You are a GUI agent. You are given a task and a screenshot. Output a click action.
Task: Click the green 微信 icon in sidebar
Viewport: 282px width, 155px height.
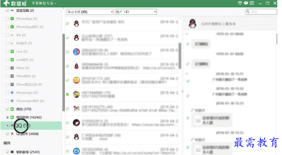point(12,109)
